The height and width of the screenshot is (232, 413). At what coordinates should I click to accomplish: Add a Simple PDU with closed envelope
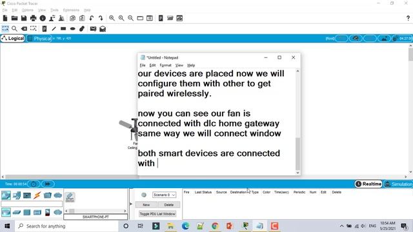coord(93,28)
